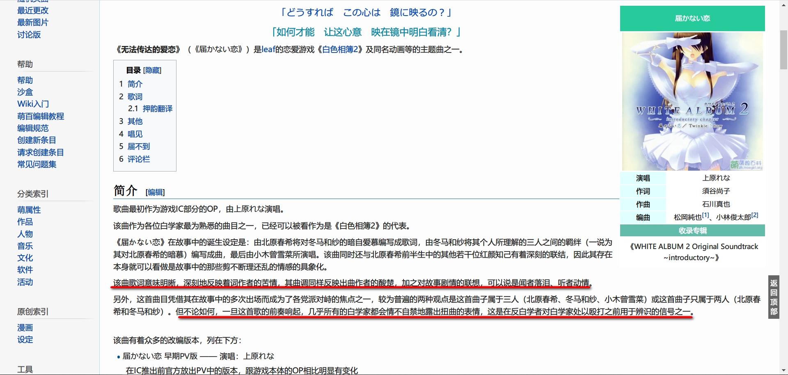The image size is (788, 375).
Task: Open the 白色相簿2 game link
Action: coord(340,50)
